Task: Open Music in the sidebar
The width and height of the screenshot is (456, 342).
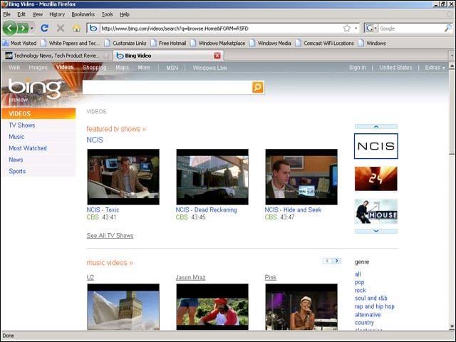Action: pos(16,137)
